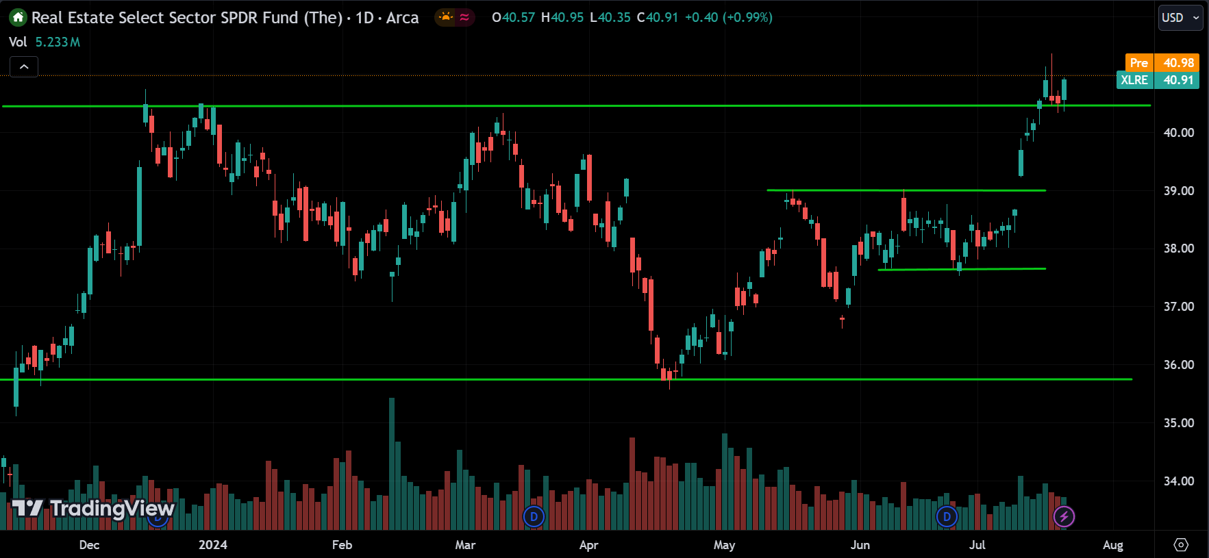1209x558 pixels.
Task: Click the +0.40 (+0.99%) change text
Action: (729, 18)
